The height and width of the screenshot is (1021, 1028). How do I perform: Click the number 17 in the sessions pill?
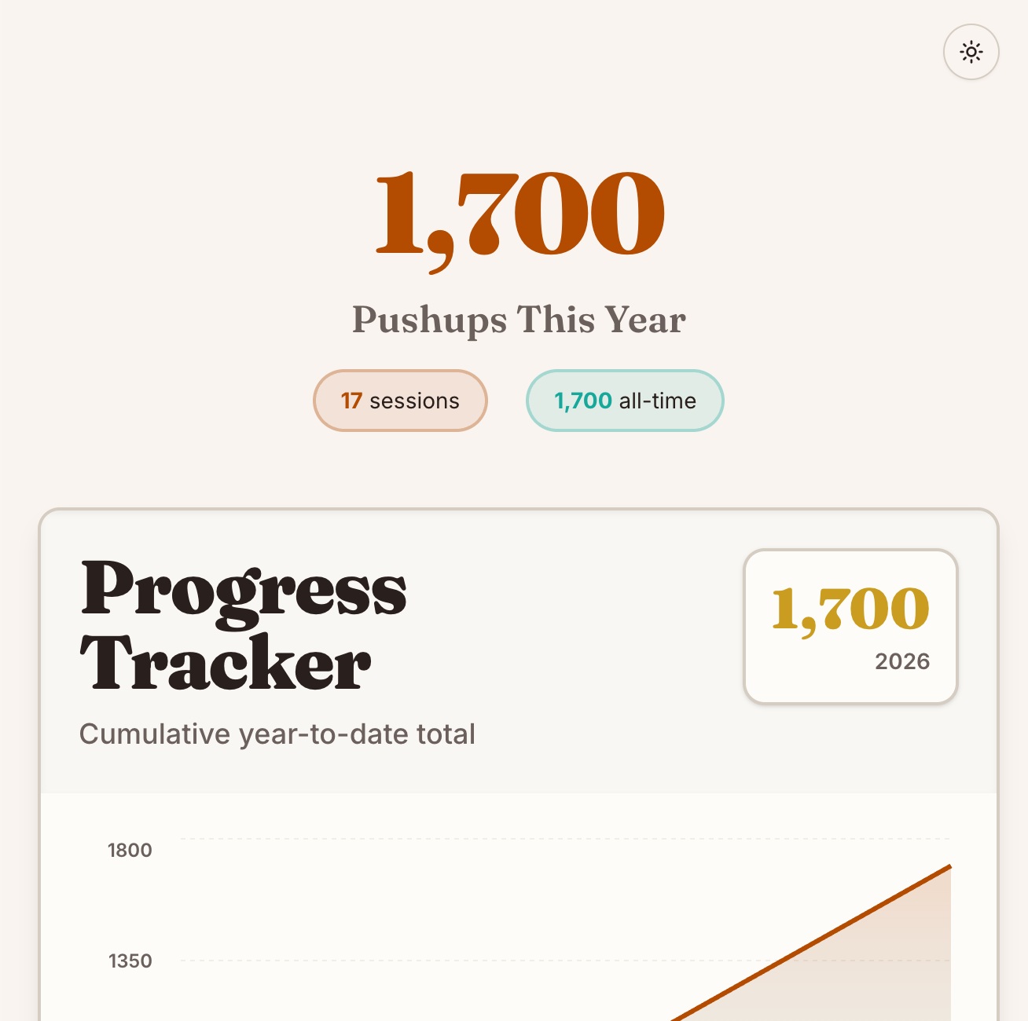(x=351, y=401)
